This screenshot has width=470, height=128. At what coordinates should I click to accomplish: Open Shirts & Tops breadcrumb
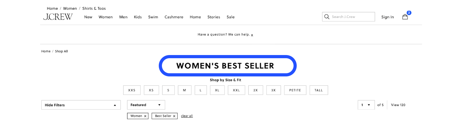pyautogui.click(x=94, y=8)
